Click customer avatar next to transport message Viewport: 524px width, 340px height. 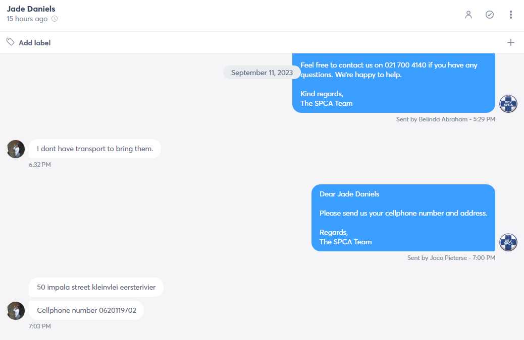(x=16, y=149)
